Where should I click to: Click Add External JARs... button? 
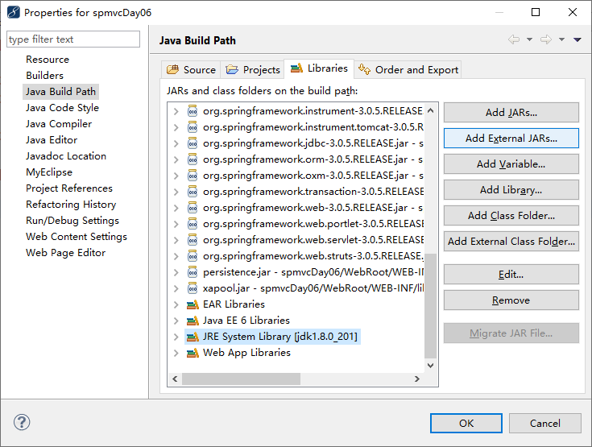511,139
